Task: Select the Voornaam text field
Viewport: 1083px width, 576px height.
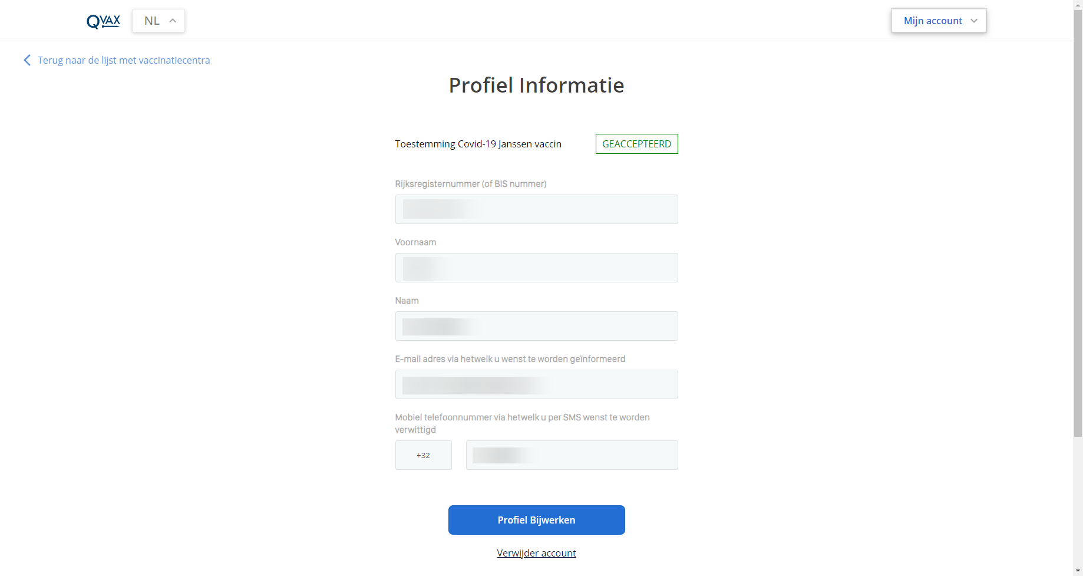Action: tap(536, 268)
